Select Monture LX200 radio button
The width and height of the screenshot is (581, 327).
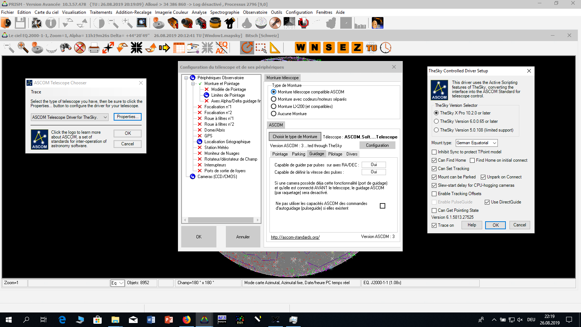tap(274, 106)
